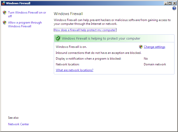Click 'Display a notification when a program is blocked' label
This screenshot has width=178, height=132.
88,59
